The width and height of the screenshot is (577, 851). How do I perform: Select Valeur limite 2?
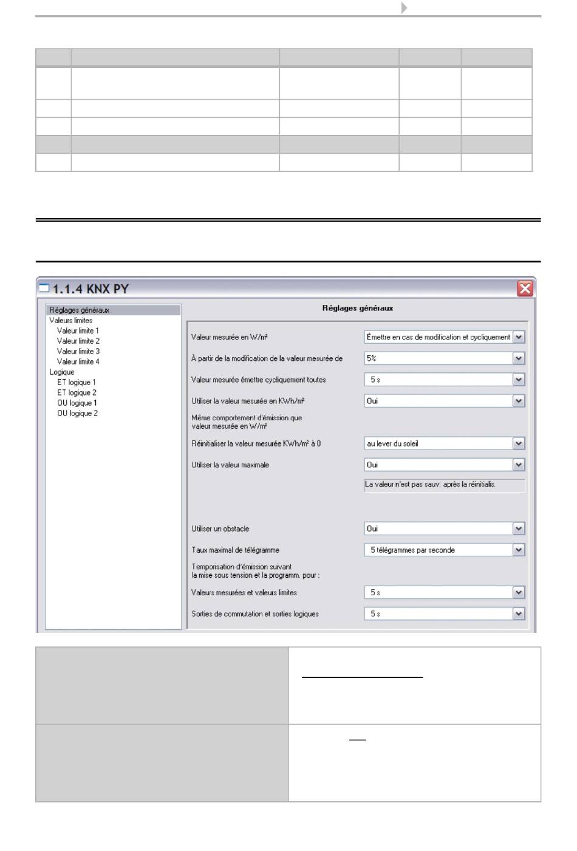tap(78, 341)
